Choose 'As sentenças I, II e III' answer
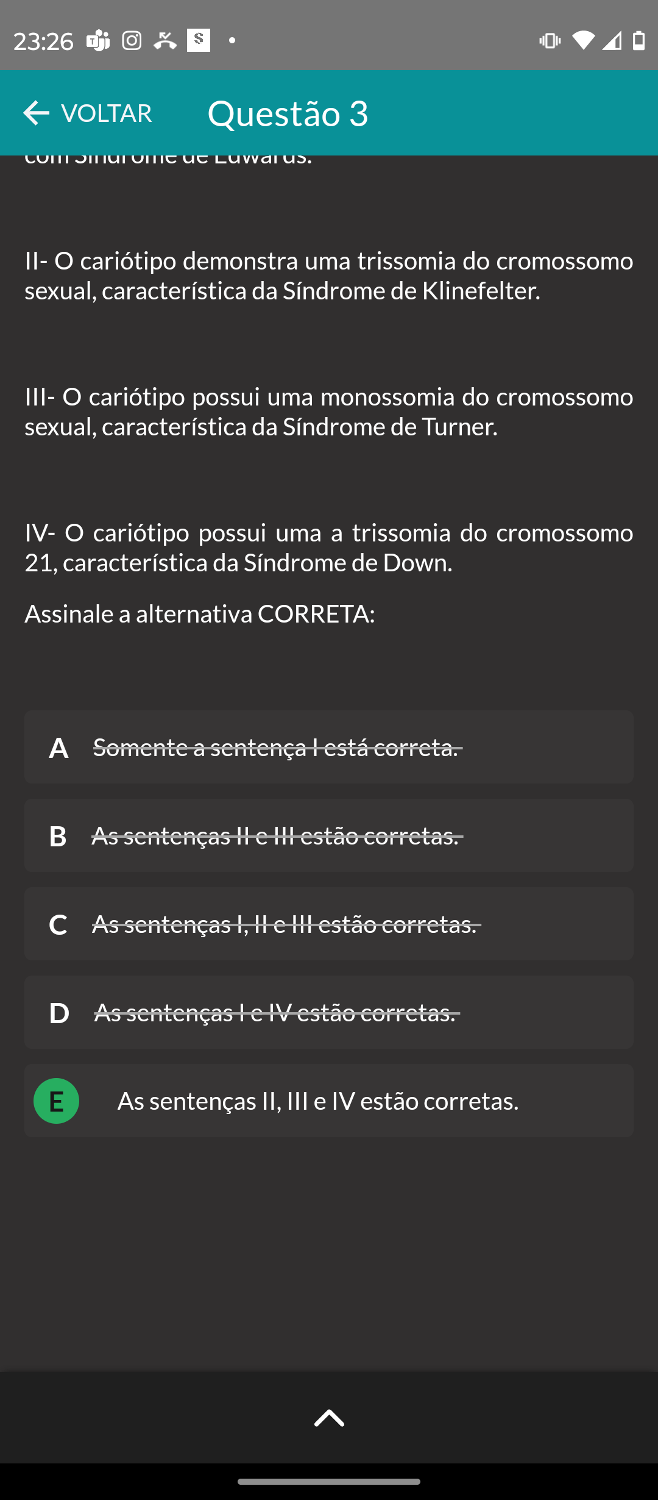The image size is (658, 1500). [x=285, y=924]
